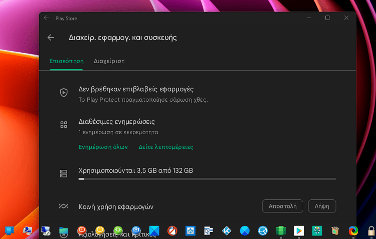Open Δεν βρέθηκαν επιβλαβείς εφαρμογές entry
The image size is (376, 239).
point(136,89)
